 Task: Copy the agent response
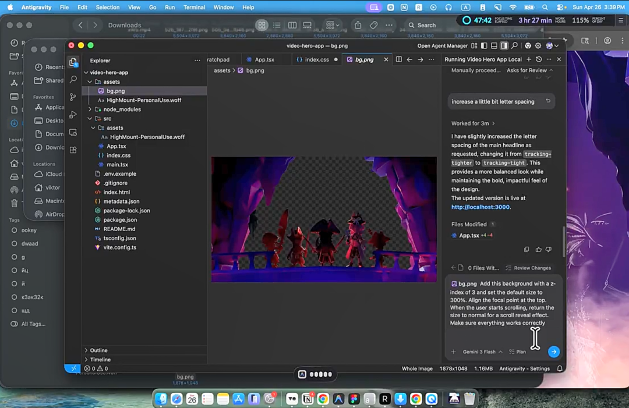[526, 249]
